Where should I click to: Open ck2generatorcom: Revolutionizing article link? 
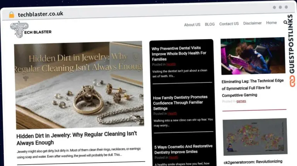point(253,162)
